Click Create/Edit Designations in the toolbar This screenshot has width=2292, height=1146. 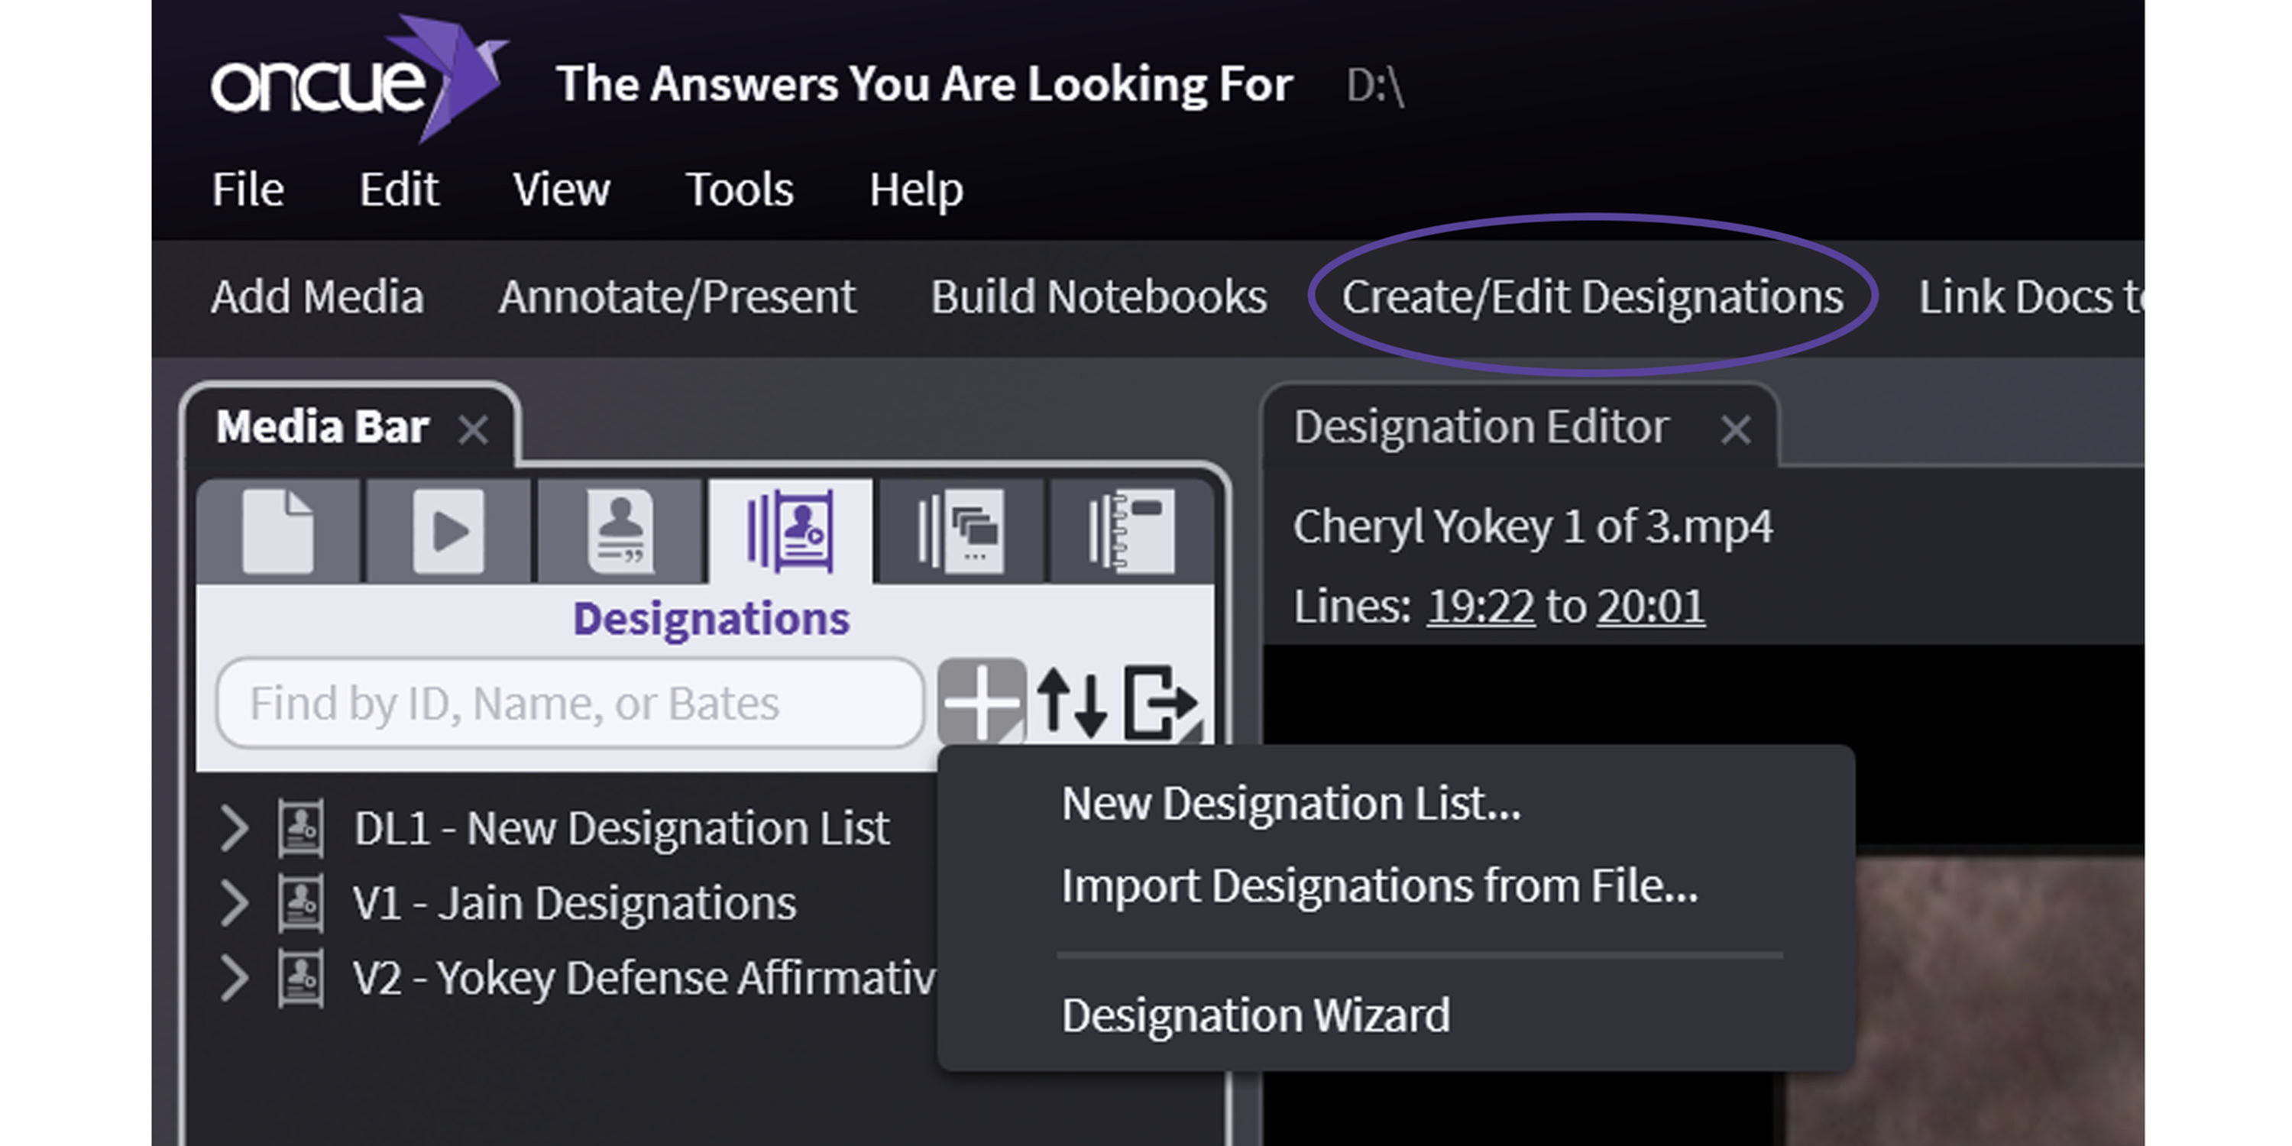coord(1591,296)
